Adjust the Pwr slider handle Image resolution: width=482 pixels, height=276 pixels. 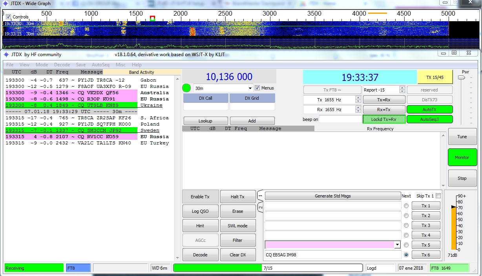[462, 78]
